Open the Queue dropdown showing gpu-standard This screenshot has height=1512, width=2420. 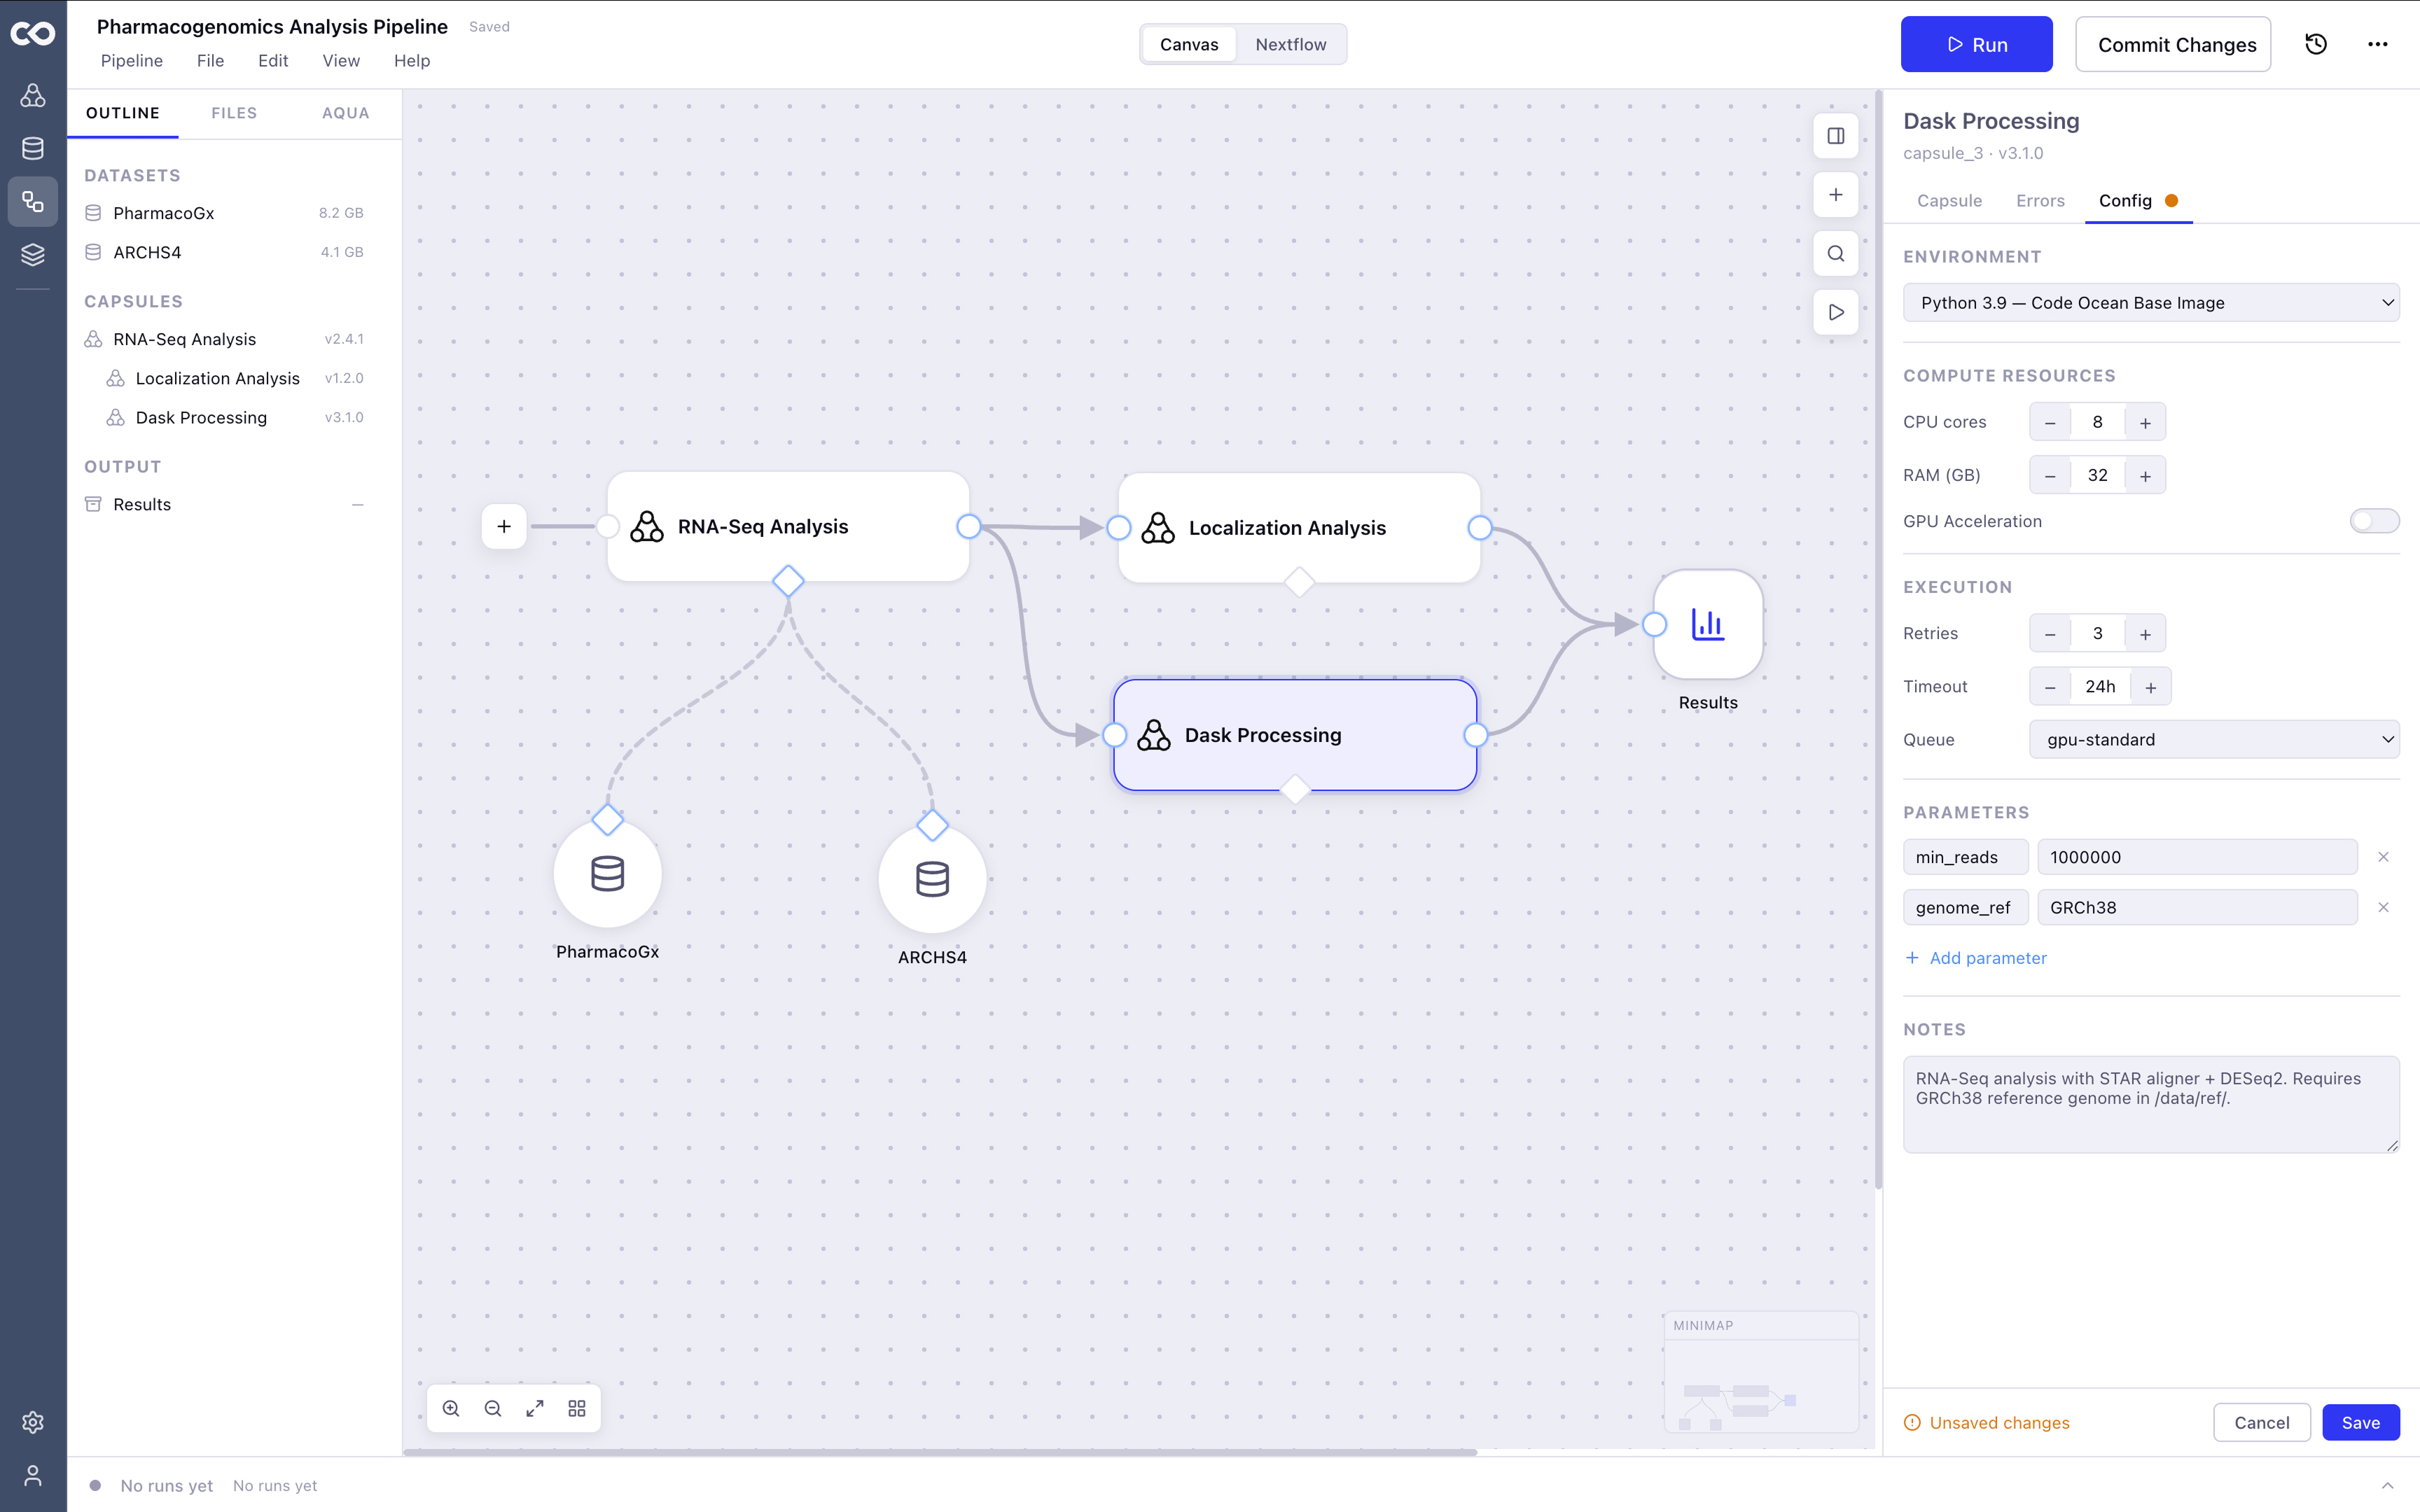point(2214,739)
